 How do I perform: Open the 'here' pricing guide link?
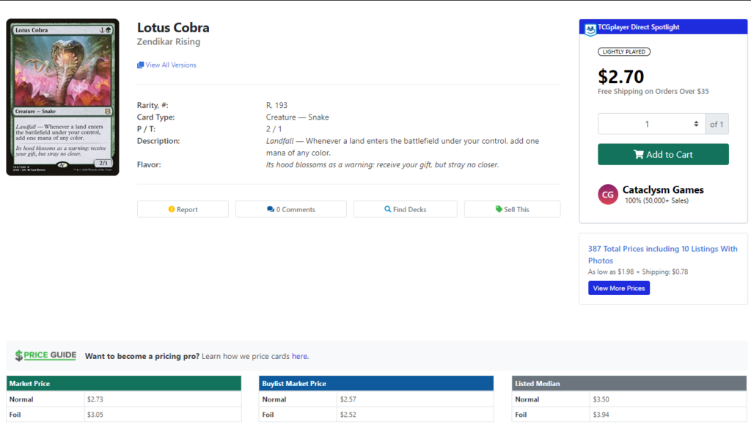click(299, 357)
